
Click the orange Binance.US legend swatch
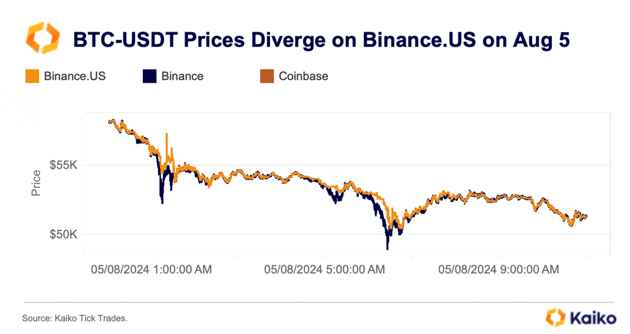(33, 76)
